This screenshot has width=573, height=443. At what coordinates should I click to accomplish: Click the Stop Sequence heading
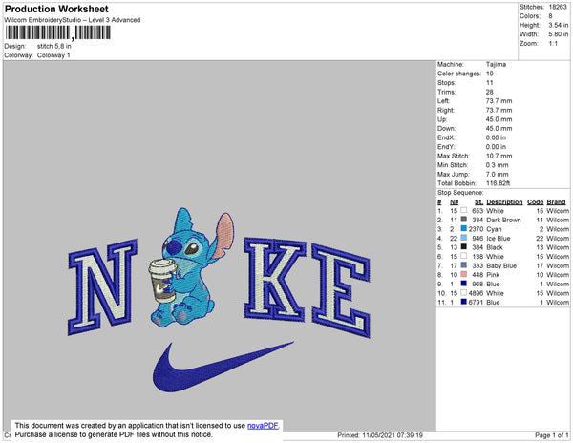(x=460, y=193)
